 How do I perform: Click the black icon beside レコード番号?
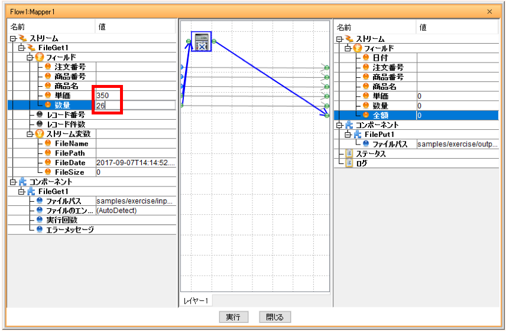click(x=40, y=114)
